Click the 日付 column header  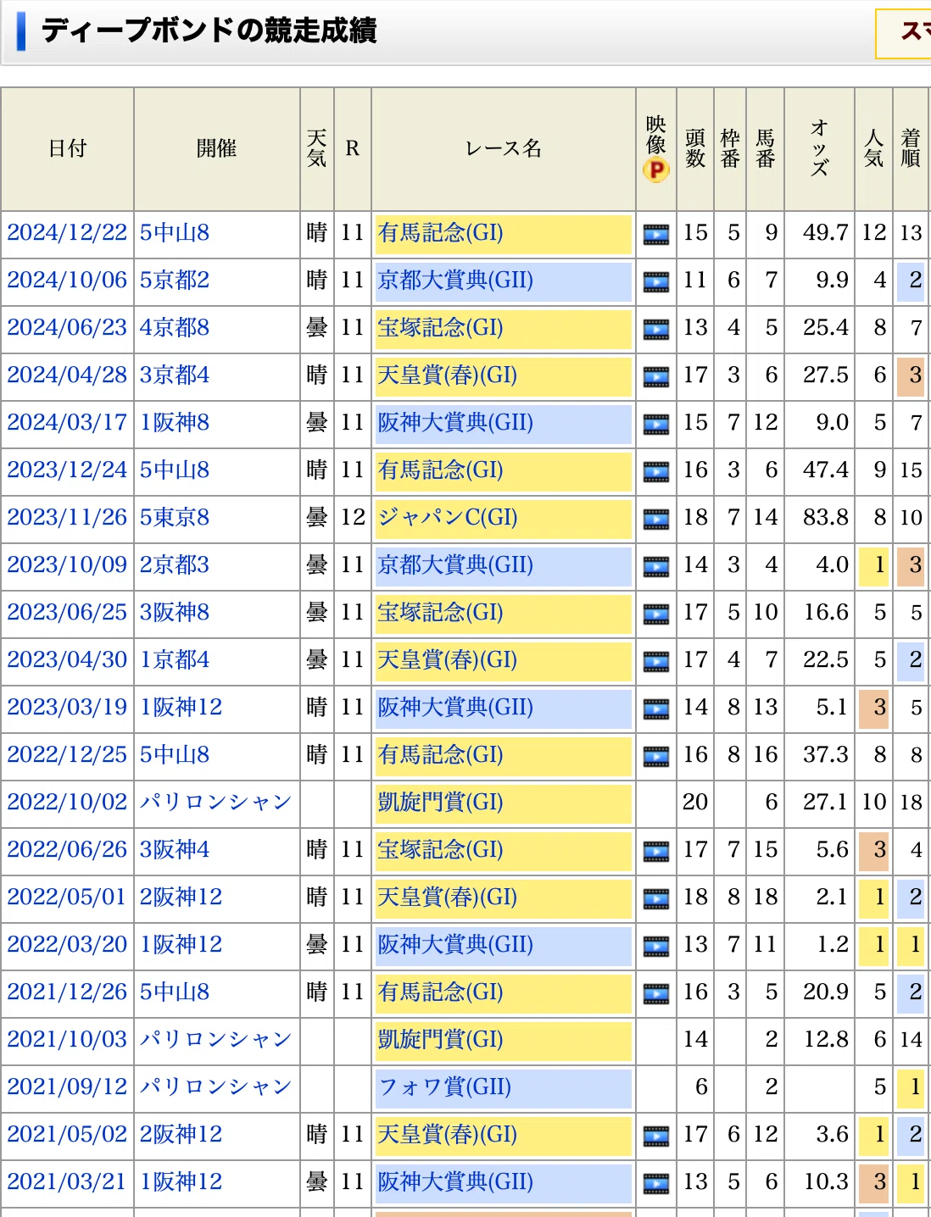[68, 149]
